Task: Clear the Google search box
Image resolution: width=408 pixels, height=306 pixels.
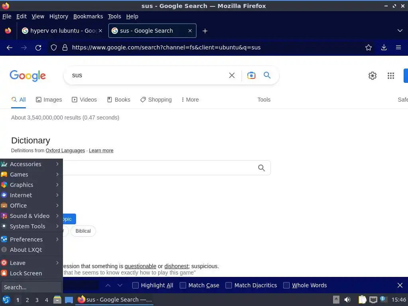Action: click(231, 75)
